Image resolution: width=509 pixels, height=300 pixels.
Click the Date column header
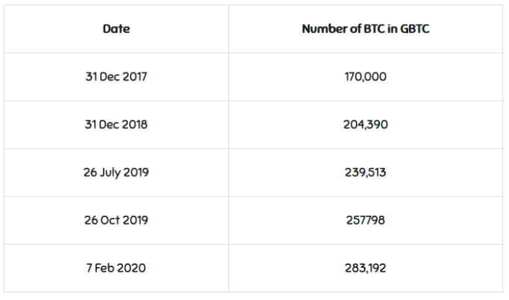pyautogui.click(x=116, y=28)
